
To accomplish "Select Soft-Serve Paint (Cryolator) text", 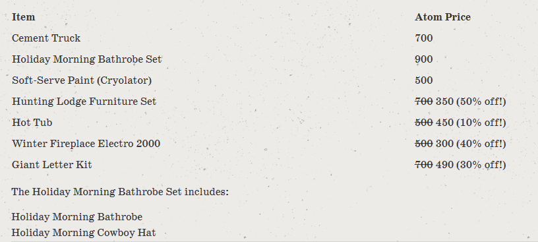I will coord(82,80).
